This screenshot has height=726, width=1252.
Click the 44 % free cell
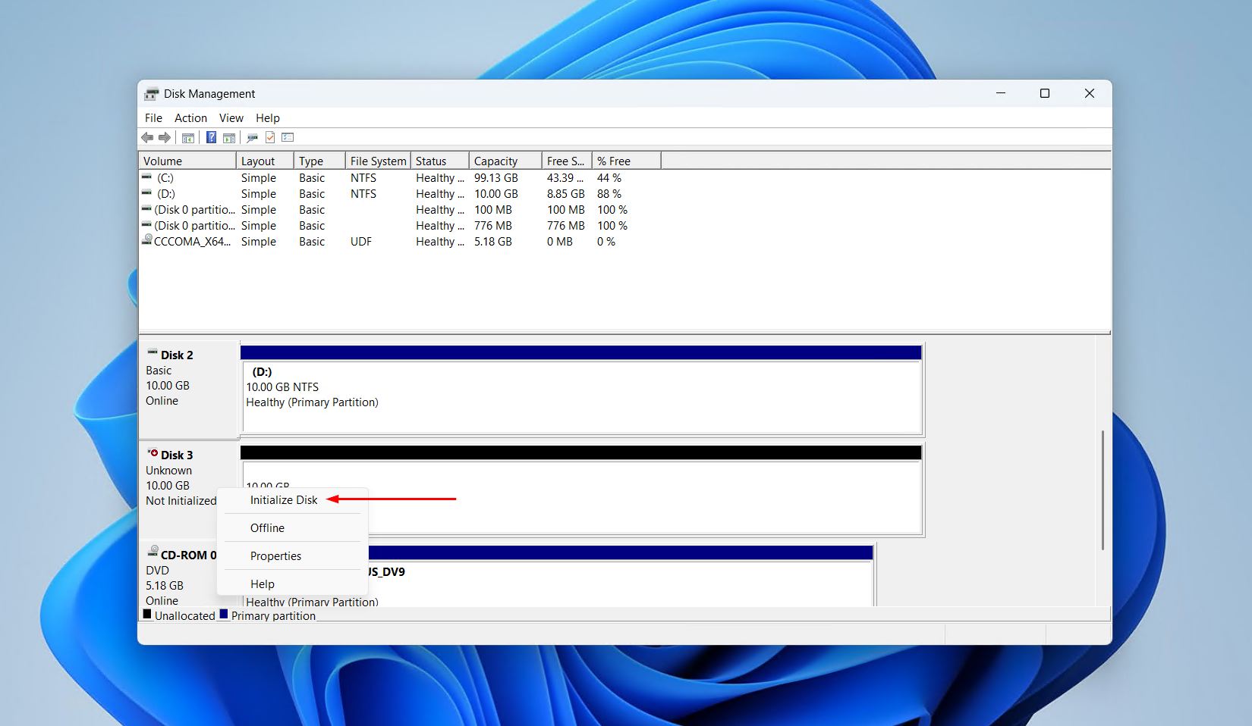click(609, 178)
